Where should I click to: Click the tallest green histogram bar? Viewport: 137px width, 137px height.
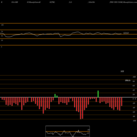tap(98, 94)
